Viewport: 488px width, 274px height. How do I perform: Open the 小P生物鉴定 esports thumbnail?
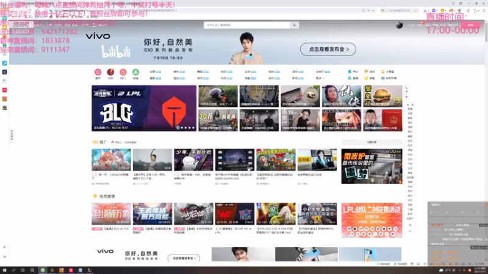coord(317,214)
